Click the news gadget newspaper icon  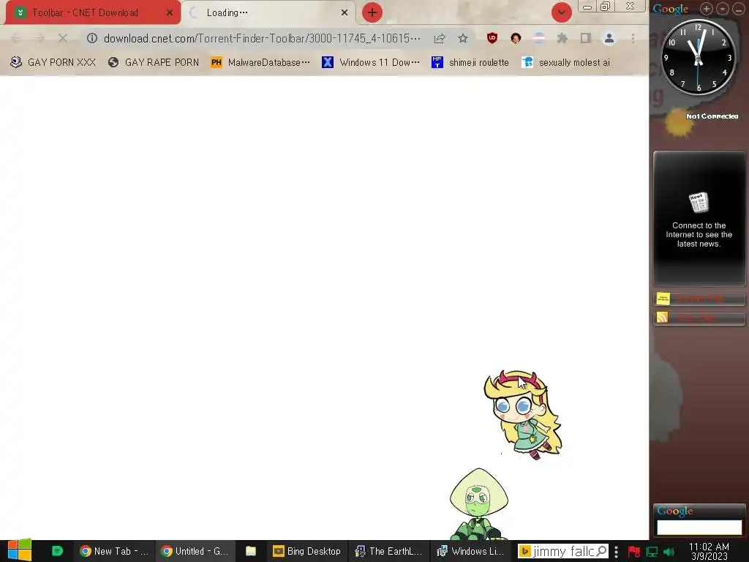(x=699, y=203)
